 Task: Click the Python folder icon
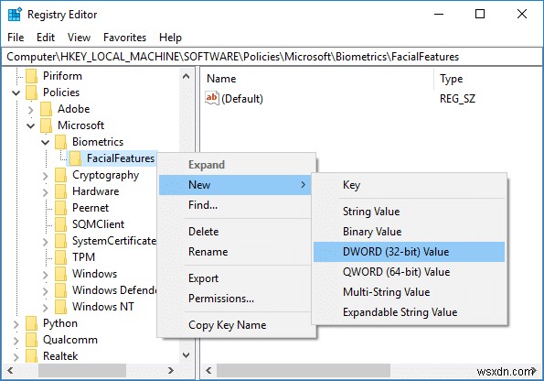32,323
